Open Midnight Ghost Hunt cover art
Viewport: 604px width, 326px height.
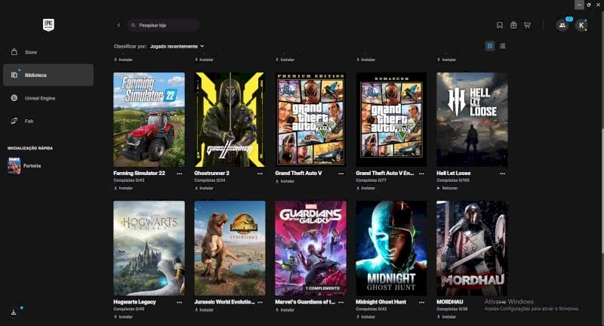tap(391, 248)
